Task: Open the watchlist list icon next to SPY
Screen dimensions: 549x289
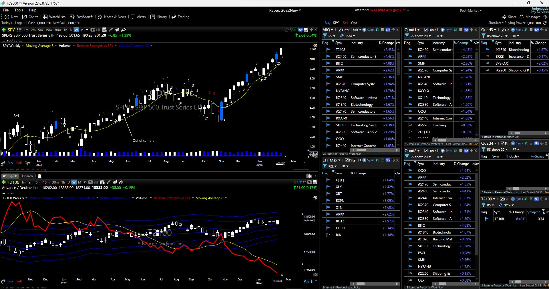Action: pos(19,30)
